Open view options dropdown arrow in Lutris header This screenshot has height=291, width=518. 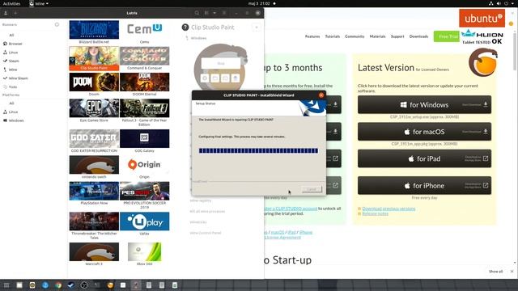[x=214, y=13]
